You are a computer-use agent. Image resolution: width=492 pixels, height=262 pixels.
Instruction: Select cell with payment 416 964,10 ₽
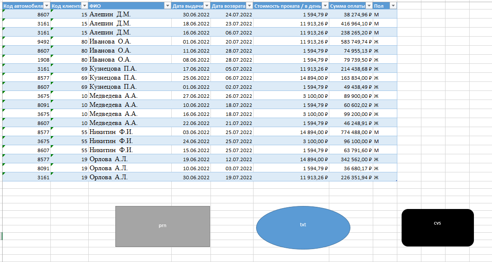[x=351, y=23]
